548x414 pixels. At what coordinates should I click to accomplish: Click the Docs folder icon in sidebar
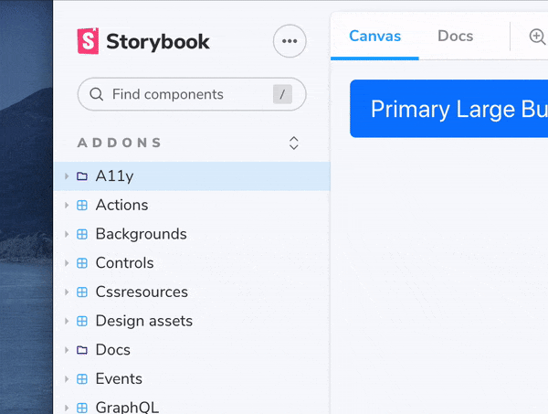[x=82, y=350]
